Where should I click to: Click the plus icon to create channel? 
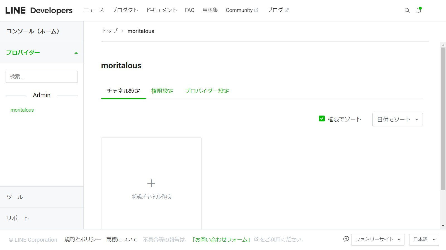(151, 183)
